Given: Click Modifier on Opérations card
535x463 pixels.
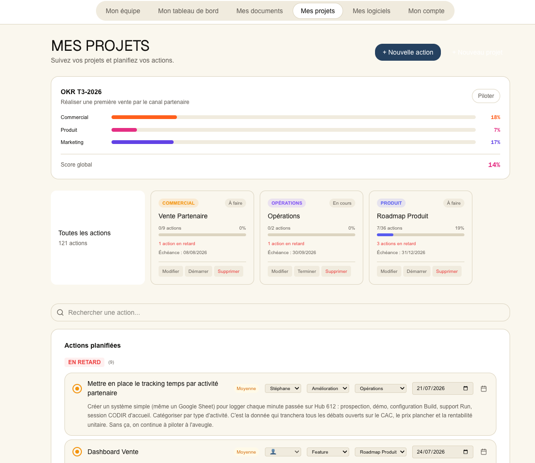Looking at the screenshot, I should pyautogui.click(x=280, y=271).
